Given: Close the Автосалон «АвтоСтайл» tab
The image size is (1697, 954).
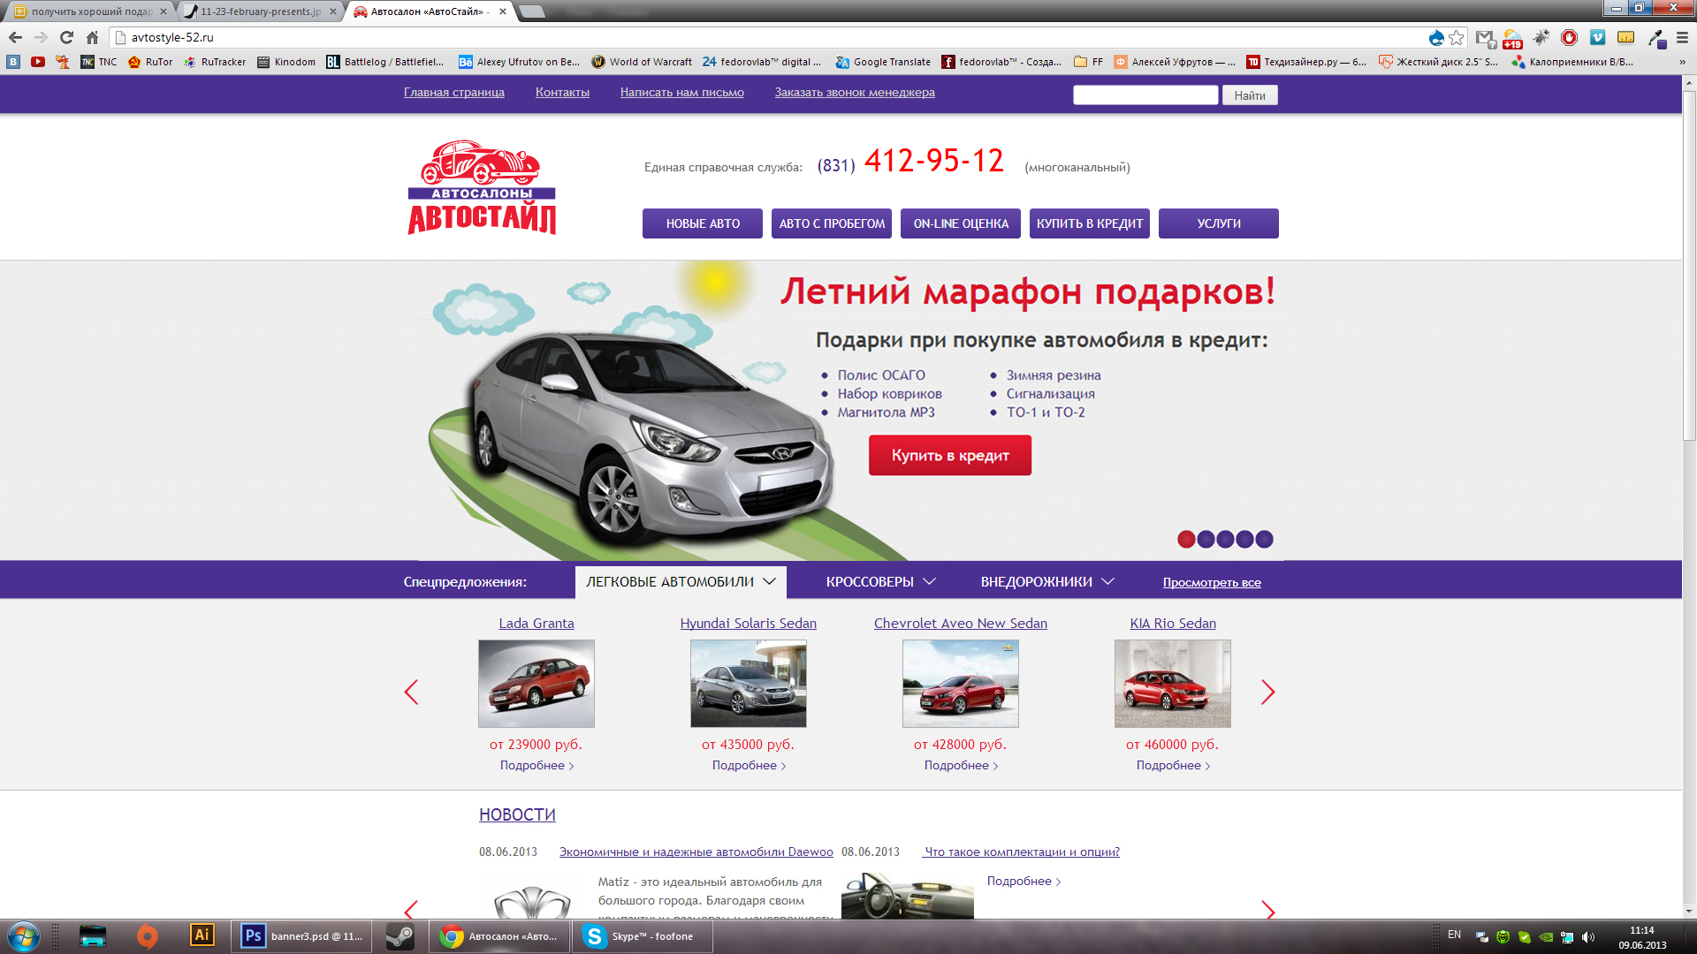Looking at the screenshot, I should click(x=503, y=11).
